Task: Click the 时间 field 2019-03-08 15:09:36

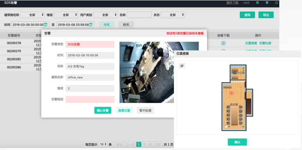Action: pyautogui.click(x=90, y=55)
